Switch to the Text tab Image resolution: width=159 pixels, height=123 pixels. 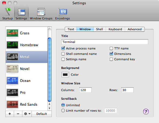pos(71,29)
